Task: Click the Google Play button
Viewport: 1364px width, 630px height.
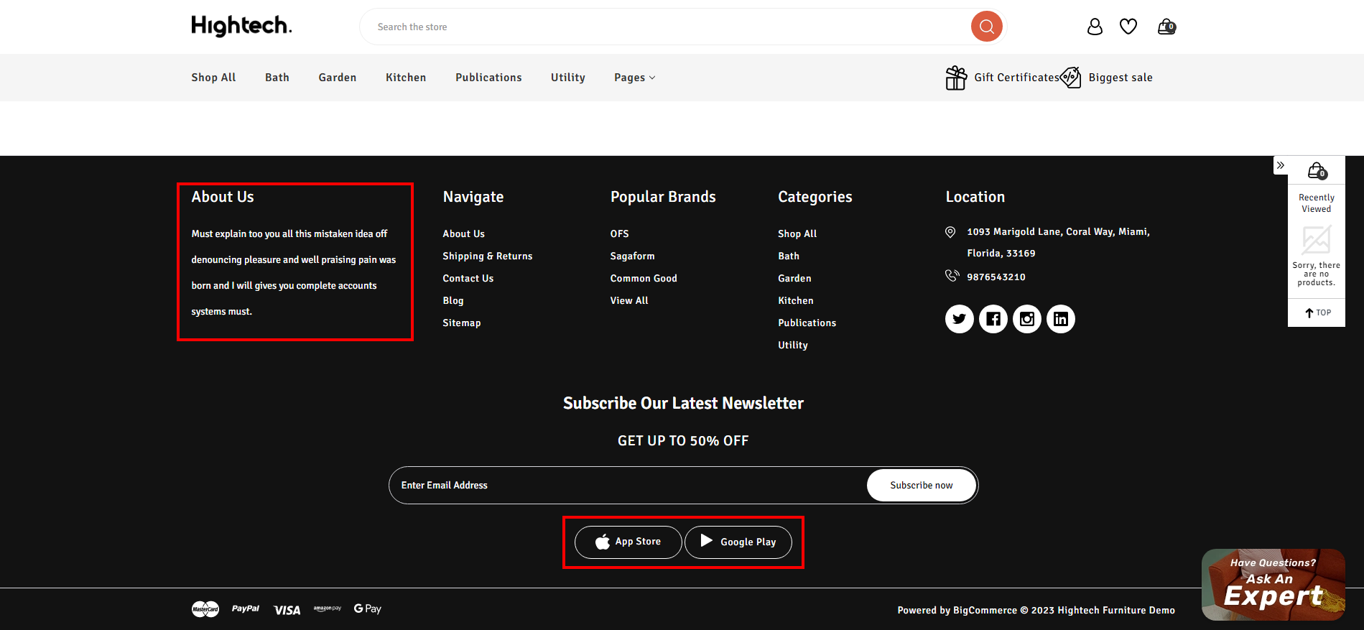Action: point(738,542)
